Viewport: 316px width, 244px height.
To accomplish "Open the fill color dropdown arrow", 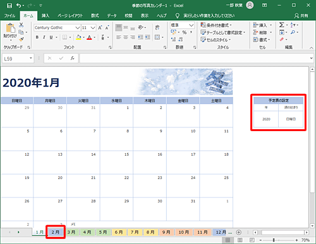I will pos(83,37).
